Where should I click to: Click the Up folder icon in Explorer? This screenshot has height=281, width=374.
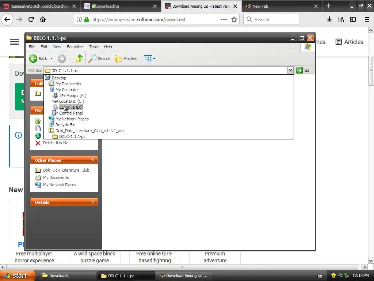coord(79,59)
